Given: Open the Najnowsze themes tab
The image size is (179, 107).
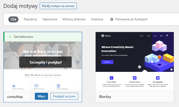Looking at the screenshot, I should 50,19.
